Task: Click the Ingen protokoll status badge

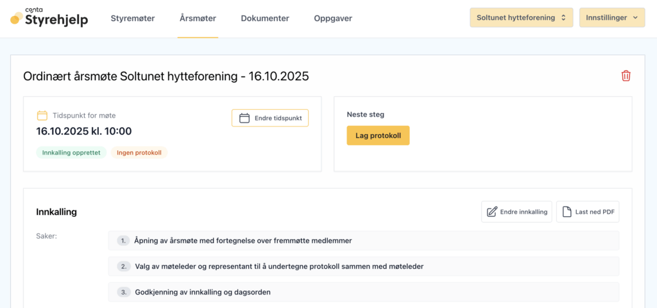Action: click(139, 153)
